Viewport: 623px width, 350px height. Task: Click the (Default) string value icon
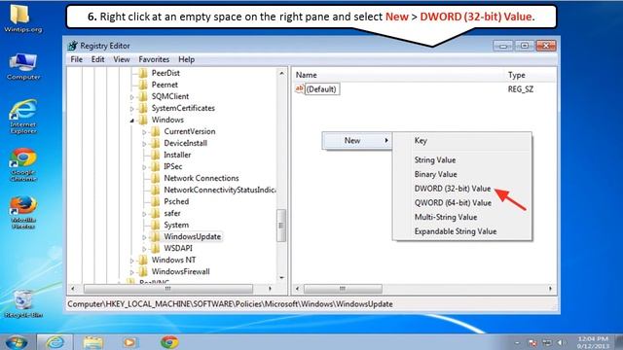[300, 88]
